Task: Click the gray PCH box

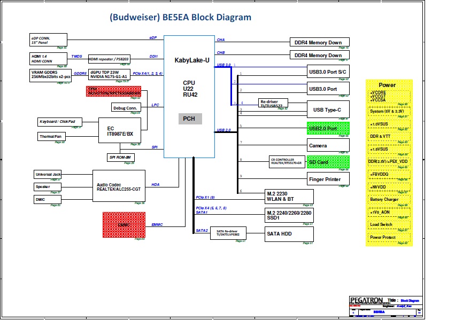Action: (x=190, y=119)
